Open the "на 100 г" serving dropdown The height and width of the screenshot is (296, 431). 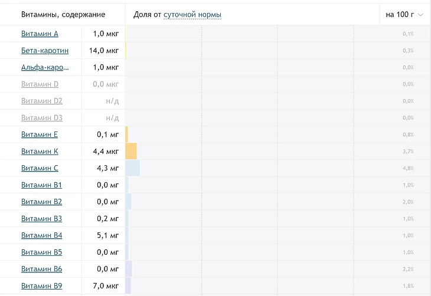[404, 15]
